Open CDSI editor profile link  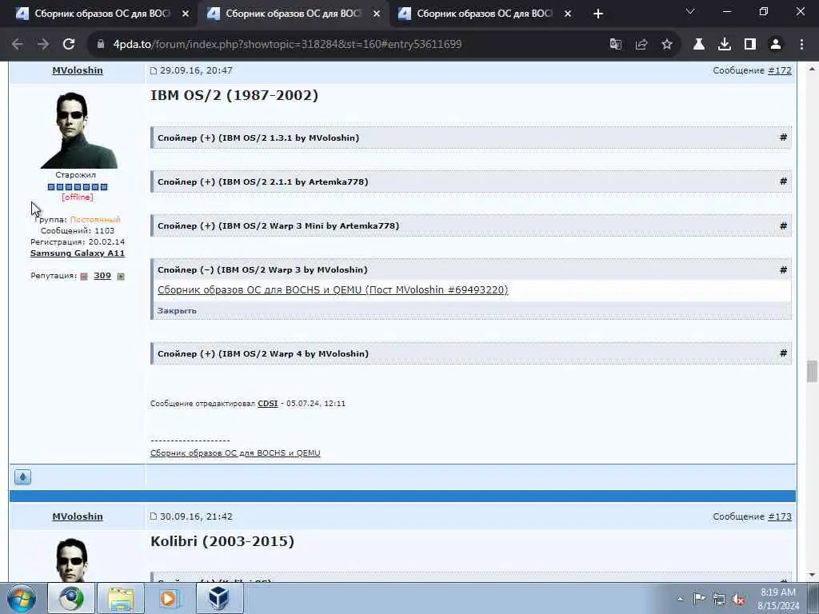tap(267, 404)
